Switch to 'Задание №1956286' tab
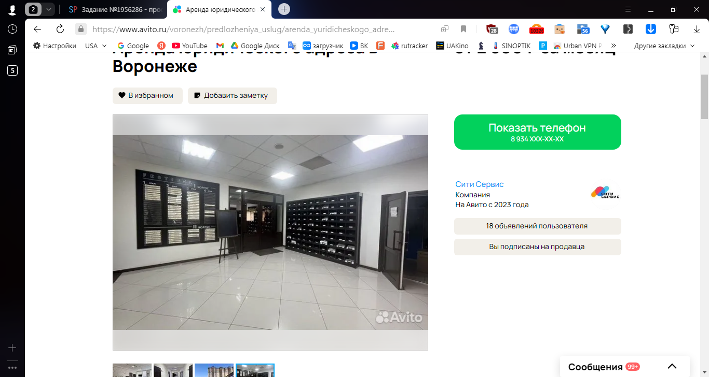The height and width of the screenshot is (377, 709). click(x=115, y=9)
